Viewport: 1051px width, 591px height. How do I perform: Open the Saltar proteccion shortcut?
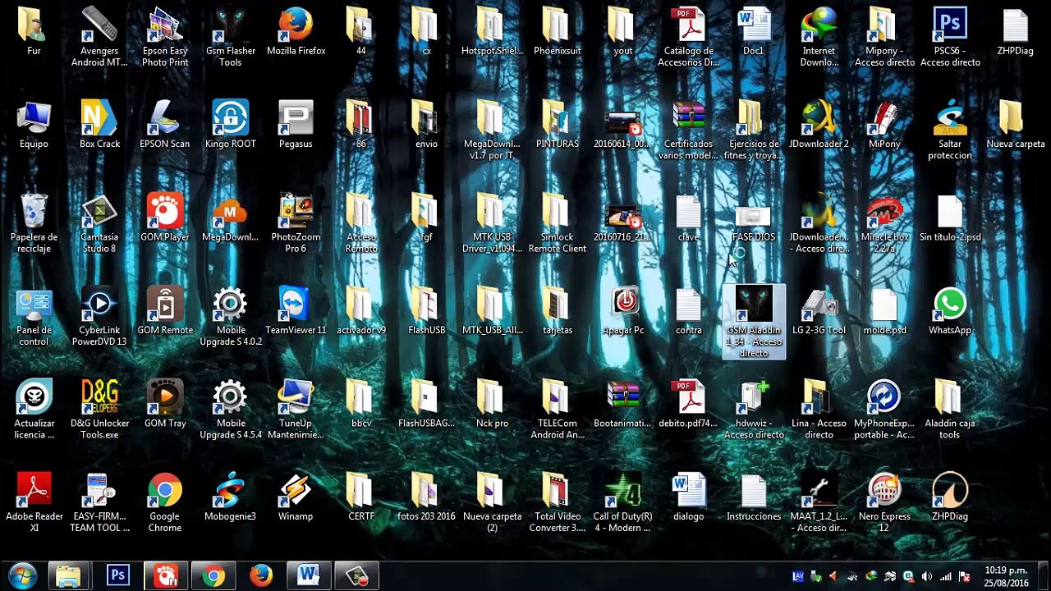pos(950,130)
